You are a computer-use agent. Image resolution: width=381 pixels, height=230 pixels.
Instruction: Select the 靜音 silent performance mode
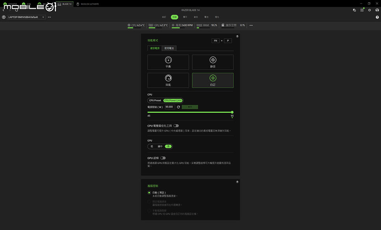click(213, 62)
